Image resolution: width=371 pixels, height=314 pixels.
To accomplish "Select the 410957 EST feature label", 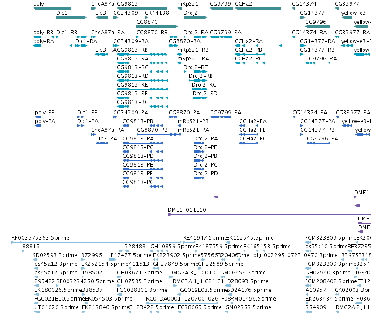I will (x=316, y=290).
